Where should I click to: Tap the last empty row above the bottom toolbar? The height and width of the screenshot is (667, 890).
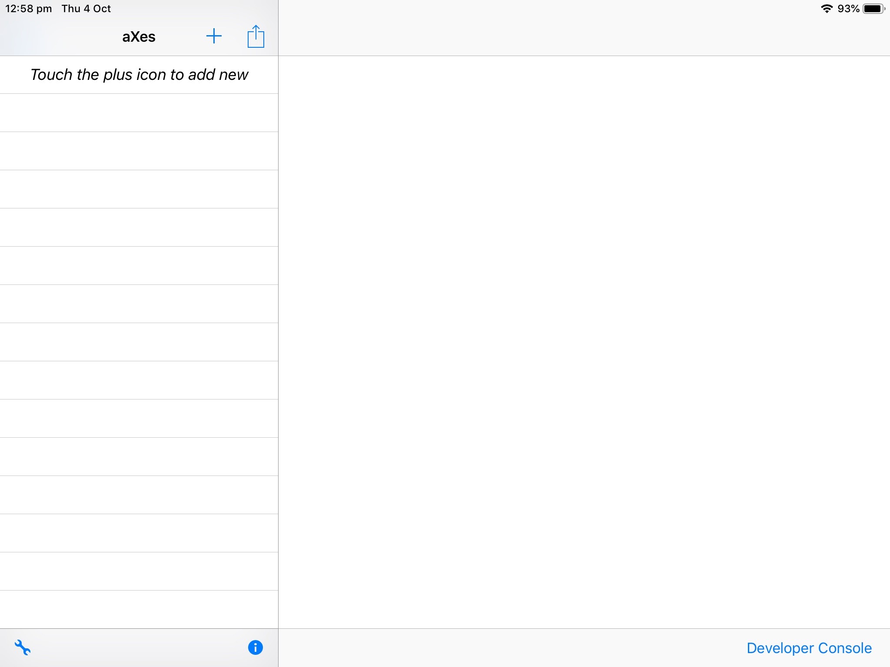click(139, 610)
